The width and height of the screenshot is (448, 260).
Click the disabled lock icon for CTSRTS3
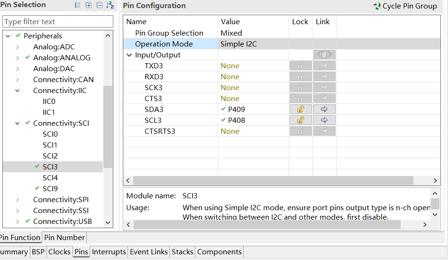pos(301,131)
